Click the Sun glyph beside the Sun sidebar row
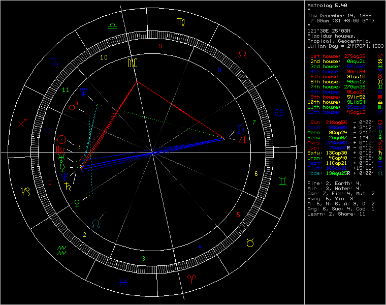Screen dimensions: 386x305 pos(380,122)
